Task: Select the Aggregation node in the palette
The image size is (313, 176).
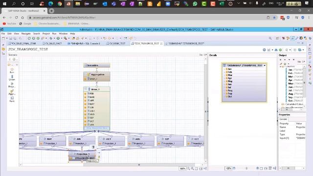Action: pos(12,92)
